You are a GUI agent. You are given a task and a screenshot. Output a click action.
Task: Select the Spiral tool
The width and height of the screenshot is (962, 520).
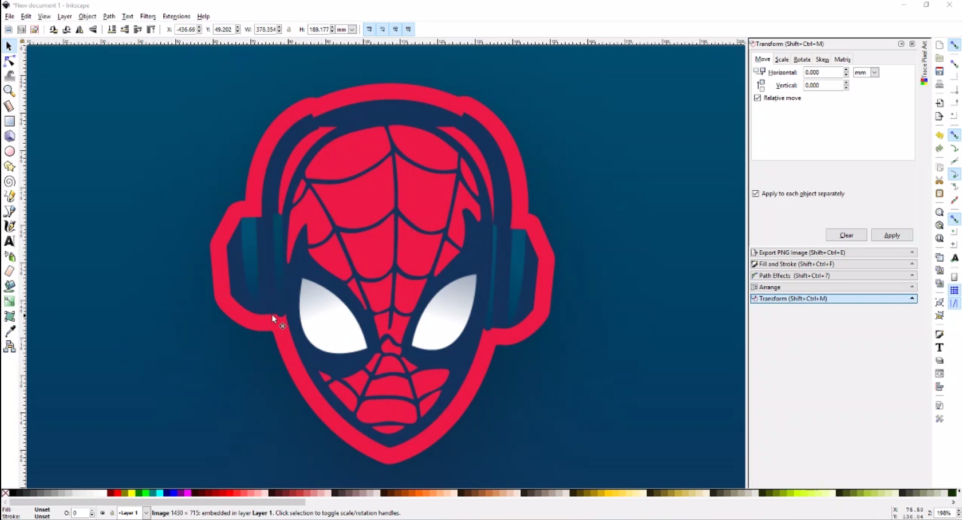tap(9, 182)
